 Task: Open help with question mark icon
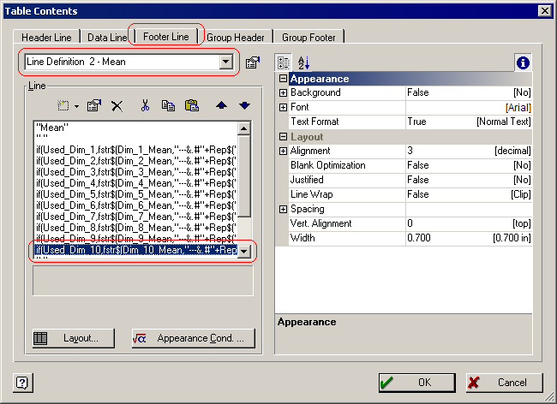pos(22,383)
